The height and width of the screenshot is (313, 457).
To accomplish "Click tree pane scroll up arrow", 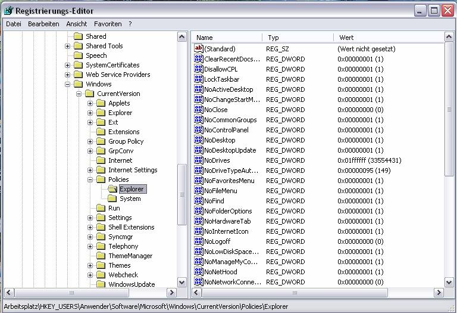I will click(x=182, y=37).
